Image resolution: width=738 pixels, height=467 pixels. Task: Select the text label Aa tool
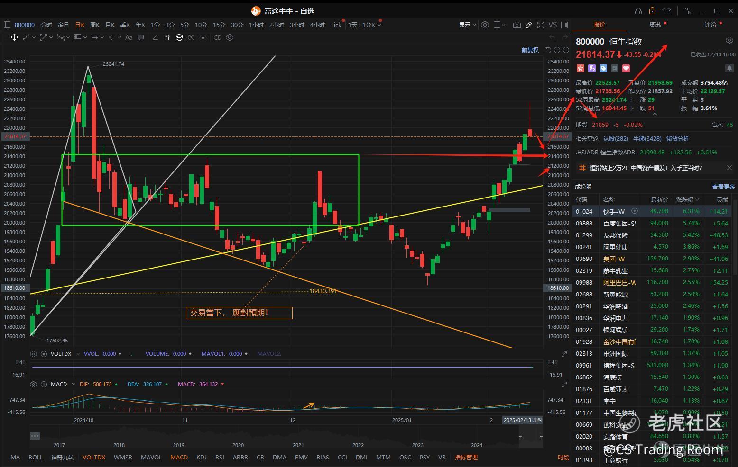(129, 37)
